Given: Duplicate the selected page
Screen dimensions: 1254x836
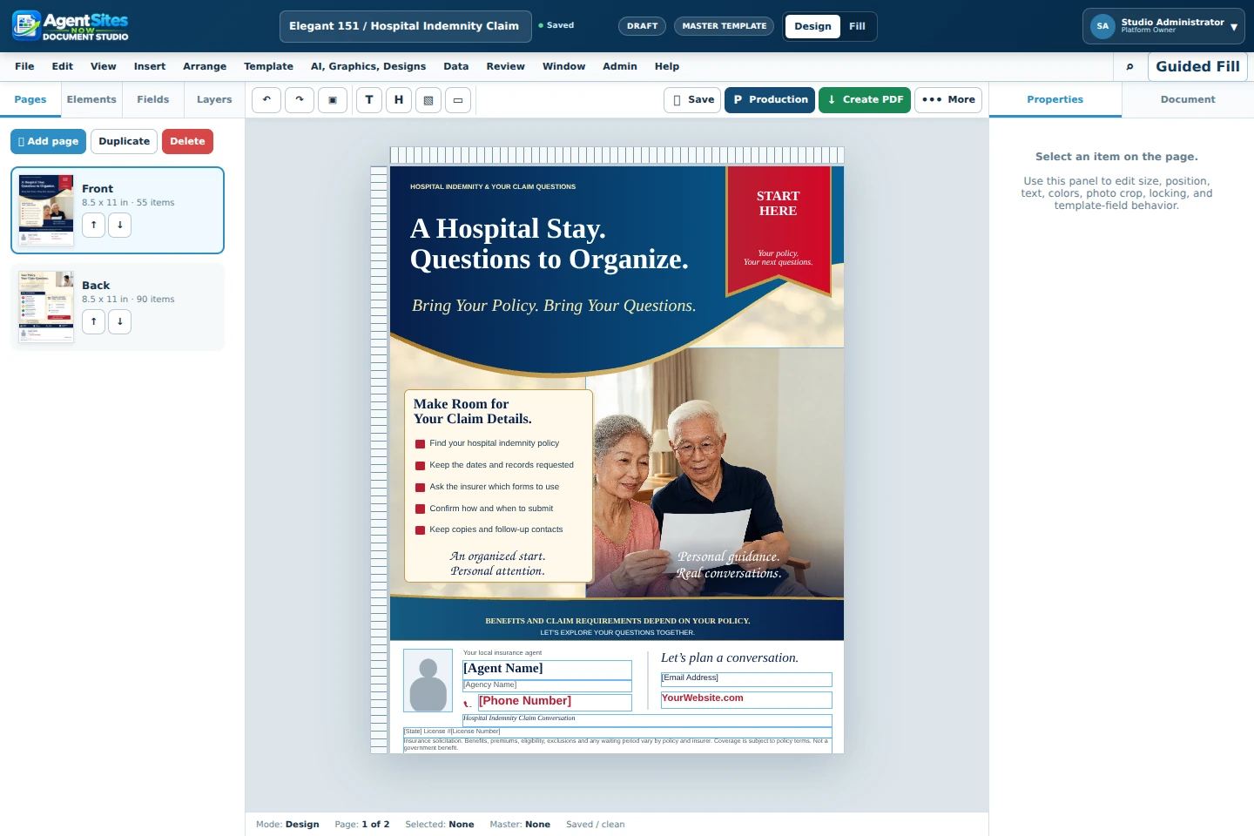Looking at the screenshot, I should tap(125, 141).
